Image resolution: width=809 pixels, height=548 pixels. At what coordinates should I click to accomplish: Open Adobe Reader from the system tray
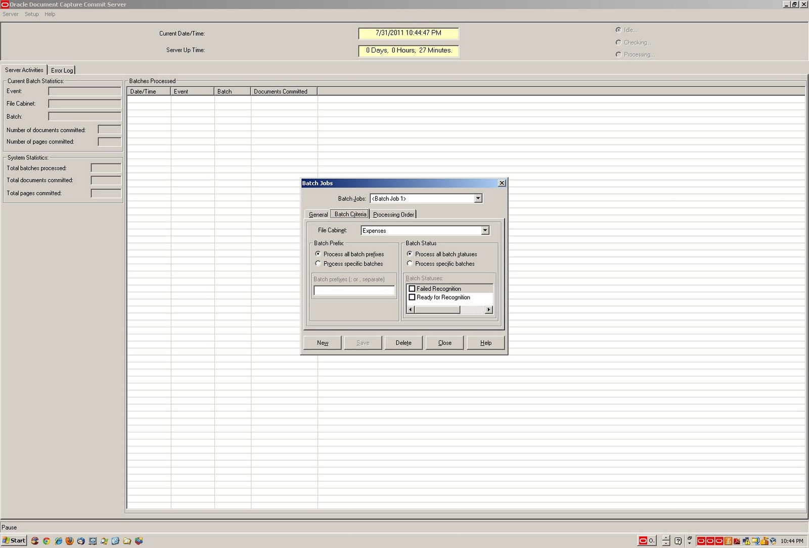[x=737, y=541]
